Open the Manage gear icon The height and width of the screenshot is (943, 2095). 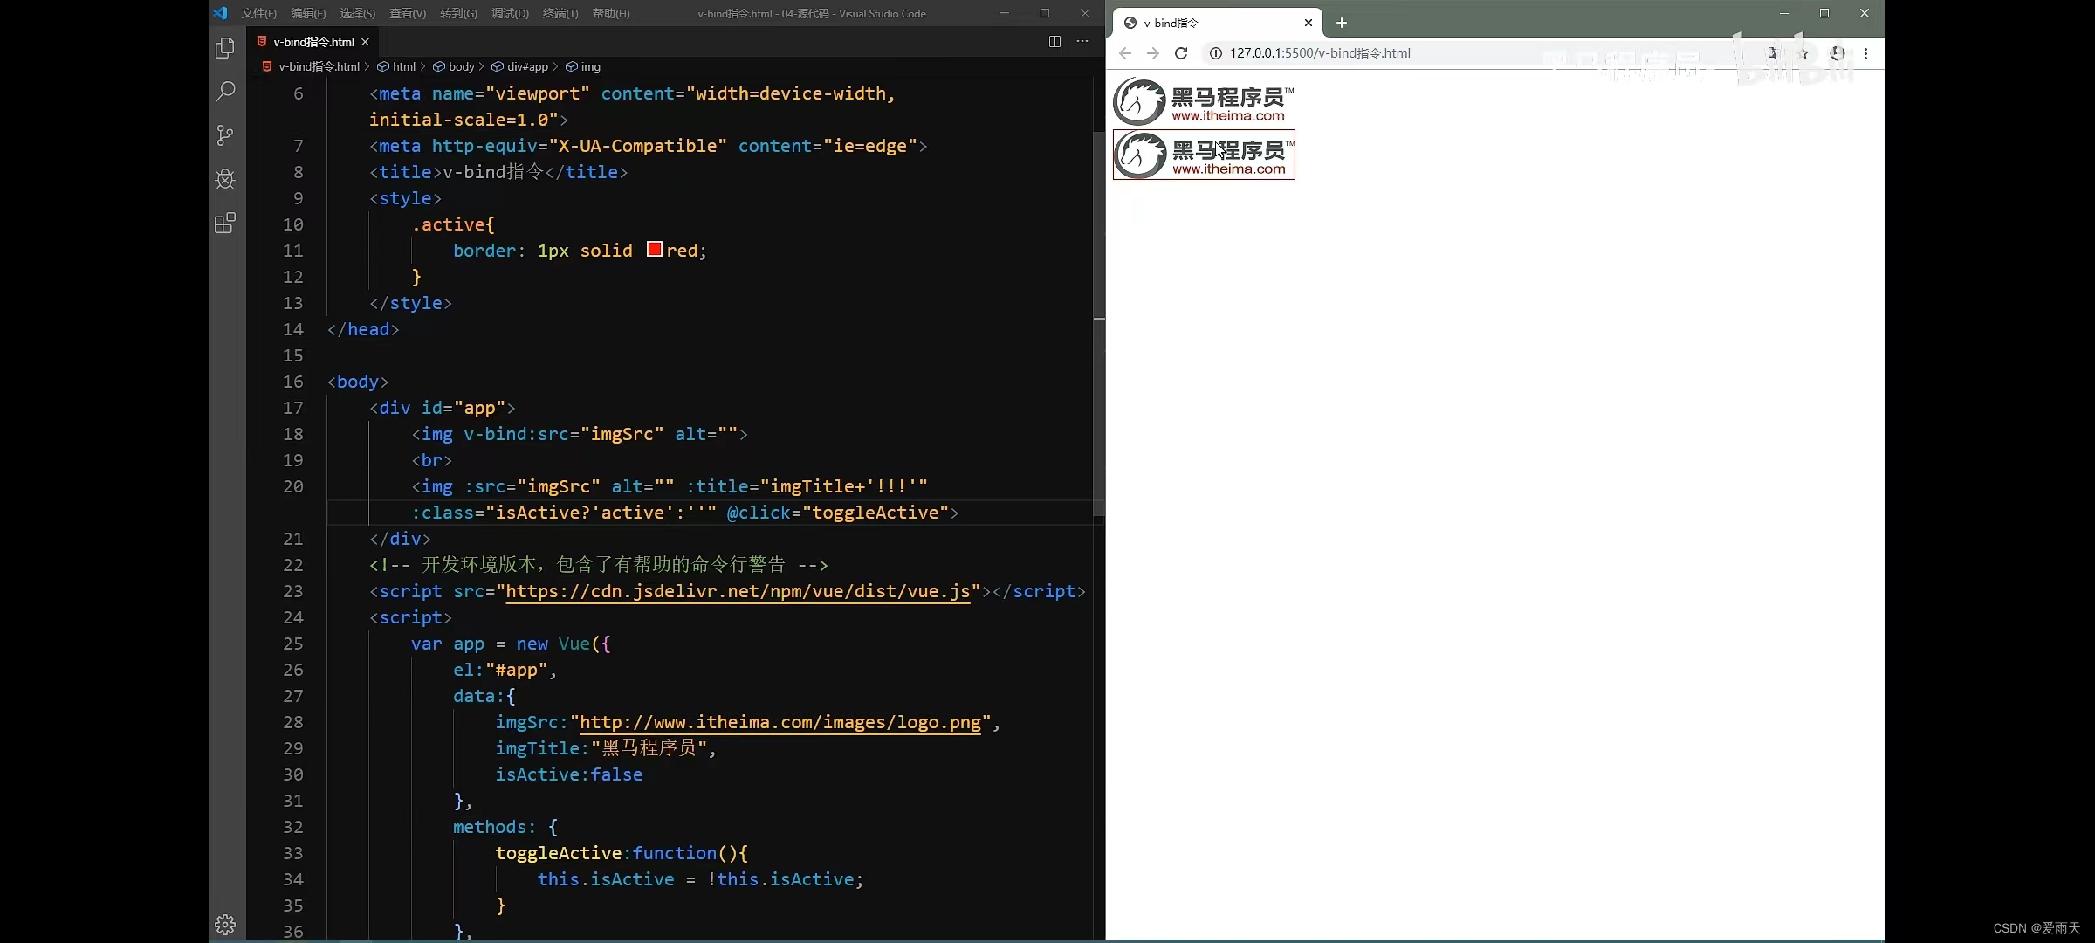pyautogui.click(x=225, y=925)
